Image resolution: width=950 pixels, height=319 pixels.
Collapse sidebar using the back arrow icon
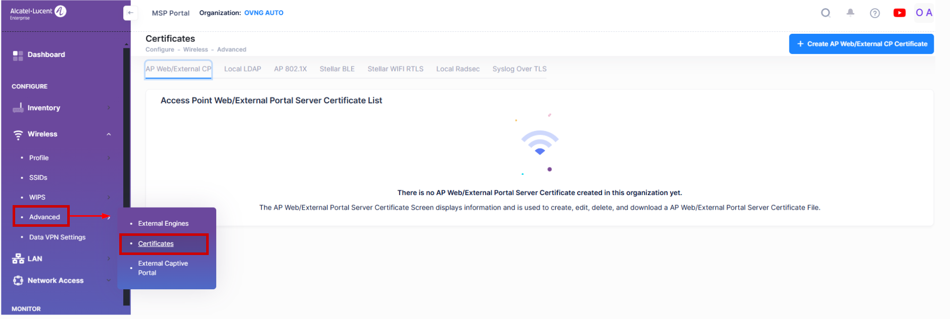coord(130,13)
